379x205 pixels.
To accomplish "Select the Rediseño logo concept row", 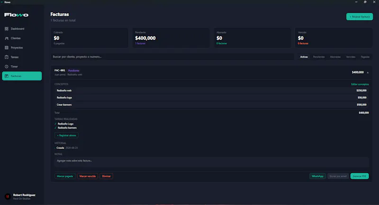I will pyautogui.click(x=211, y=98).
